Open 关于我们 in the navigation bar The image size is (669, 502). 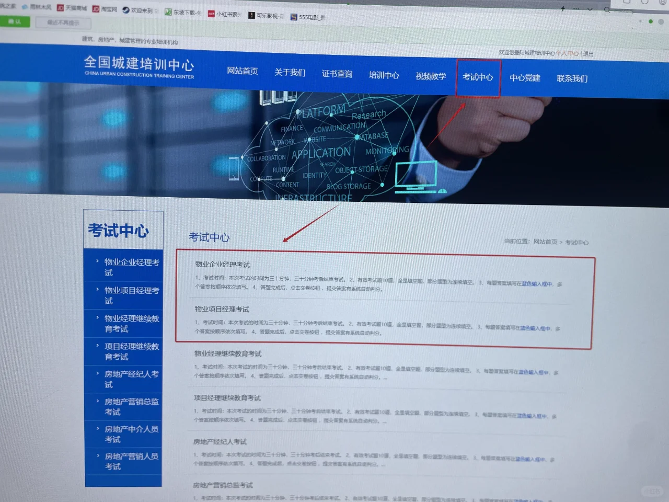pos(290,72)
